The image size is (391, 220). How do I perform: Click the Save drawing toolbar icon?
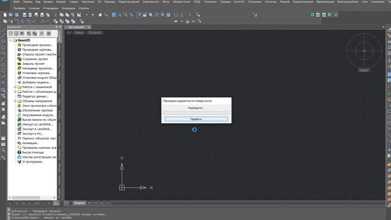click(16, 15)
